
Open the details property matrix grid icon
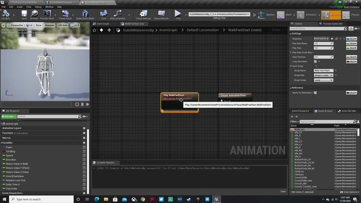pyautogui.click(x=351, y=29)
